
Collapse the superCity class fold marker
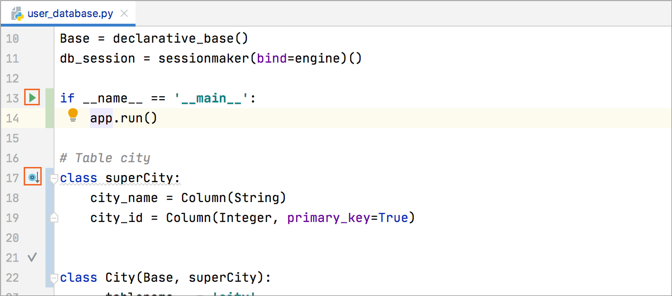click(54, 179)
